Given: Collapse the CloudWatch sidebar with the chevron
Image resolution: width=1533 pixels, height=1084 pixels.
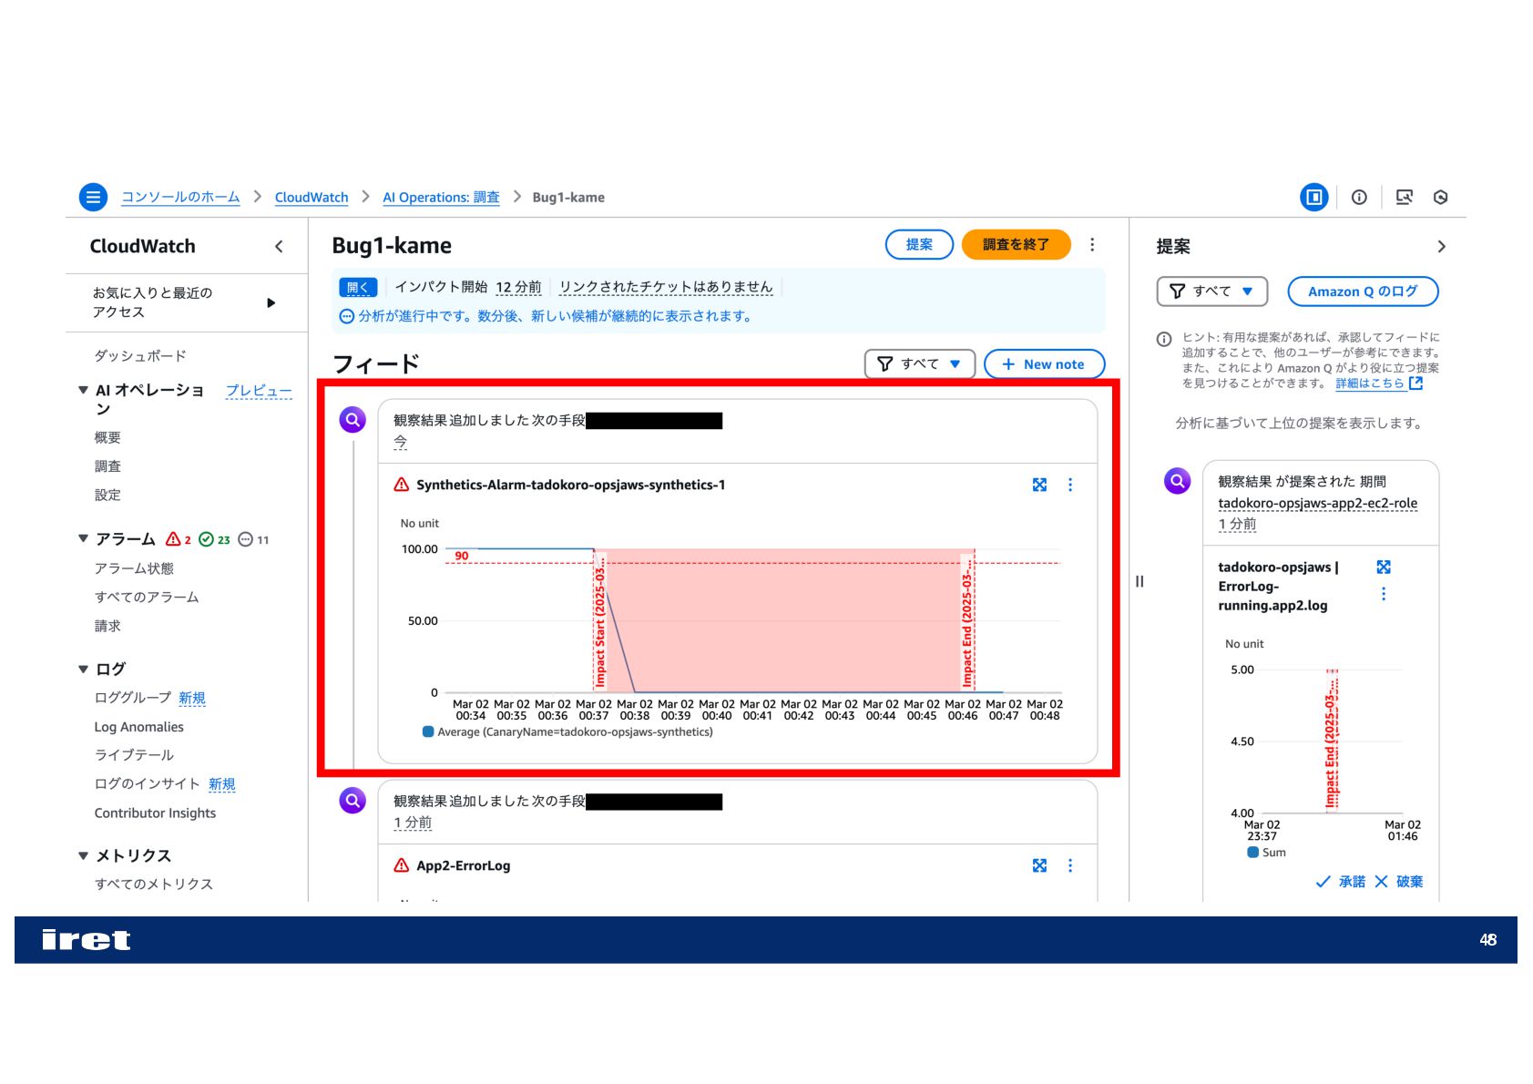Looking at the screenshot, I should (279, 246).
